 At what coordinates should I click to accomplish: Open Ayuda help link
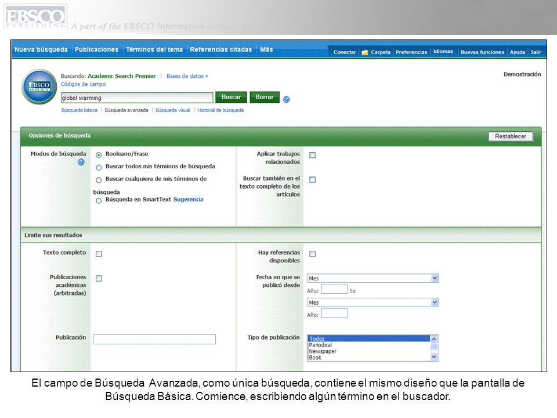(x=518, y=52)
